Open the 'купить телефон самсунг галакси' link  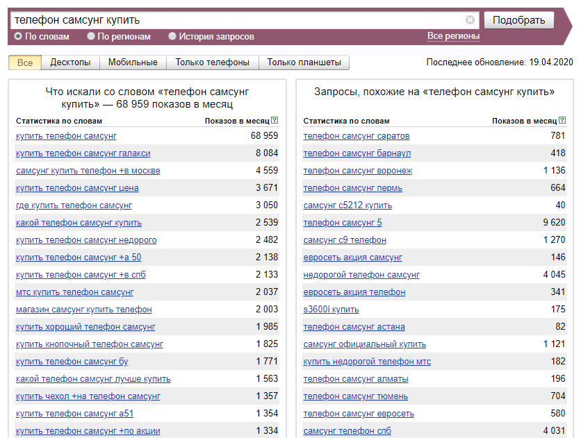click(x=83, y=153)
